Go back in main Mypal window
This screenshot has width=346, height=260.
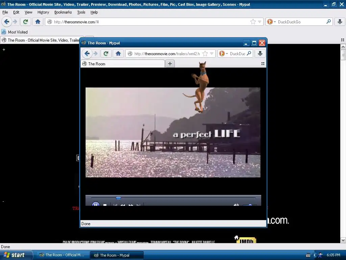pos(7,22)
